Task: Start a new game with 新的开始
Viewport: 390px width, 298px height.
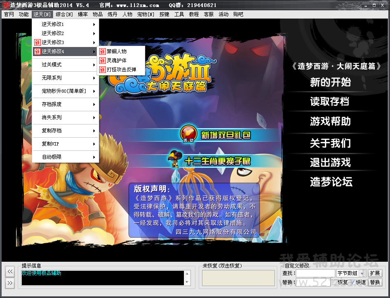Action: point(330,82)
